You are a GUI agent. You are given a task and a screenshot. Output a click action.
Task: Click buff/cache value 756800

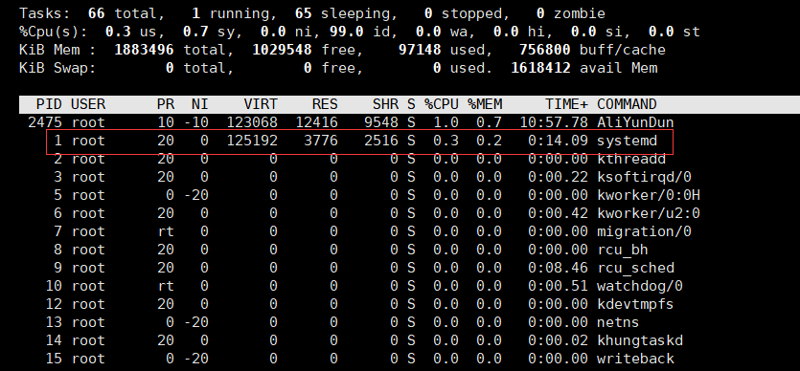[545, 51]
